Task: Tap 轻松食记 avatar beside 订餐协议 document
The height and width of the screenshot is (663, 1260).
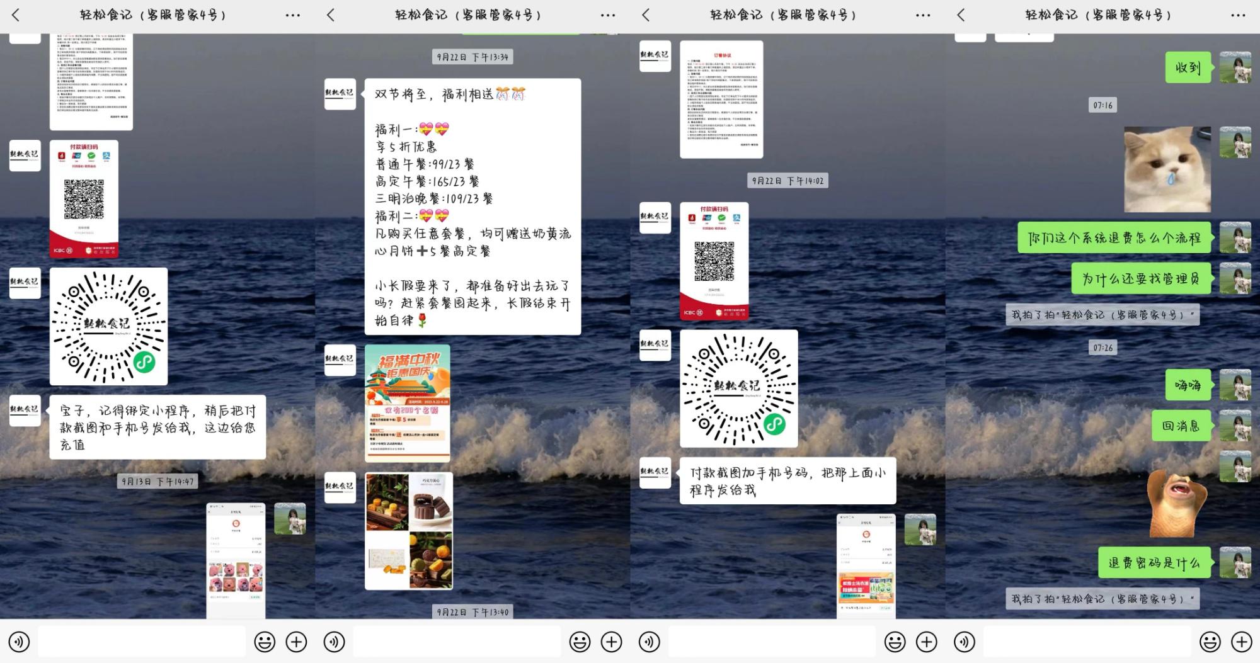Action: 655,56
